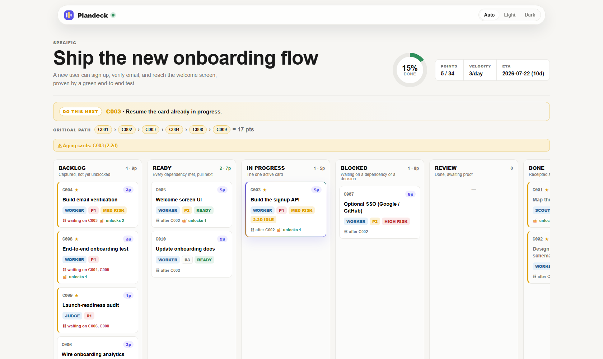The width and height of the screenshot is (603, 359).
Task: Click the chain icon on card C007
Action: pos(346,232)
